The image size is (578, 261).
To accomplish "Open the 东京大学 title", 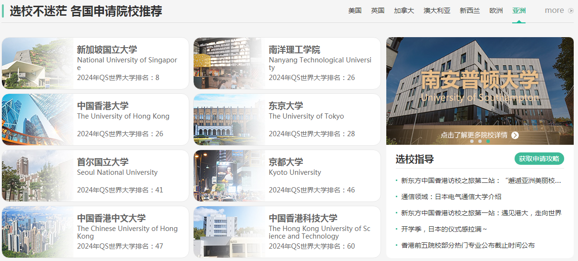I will pyautogui.click(x=286, y=106).
